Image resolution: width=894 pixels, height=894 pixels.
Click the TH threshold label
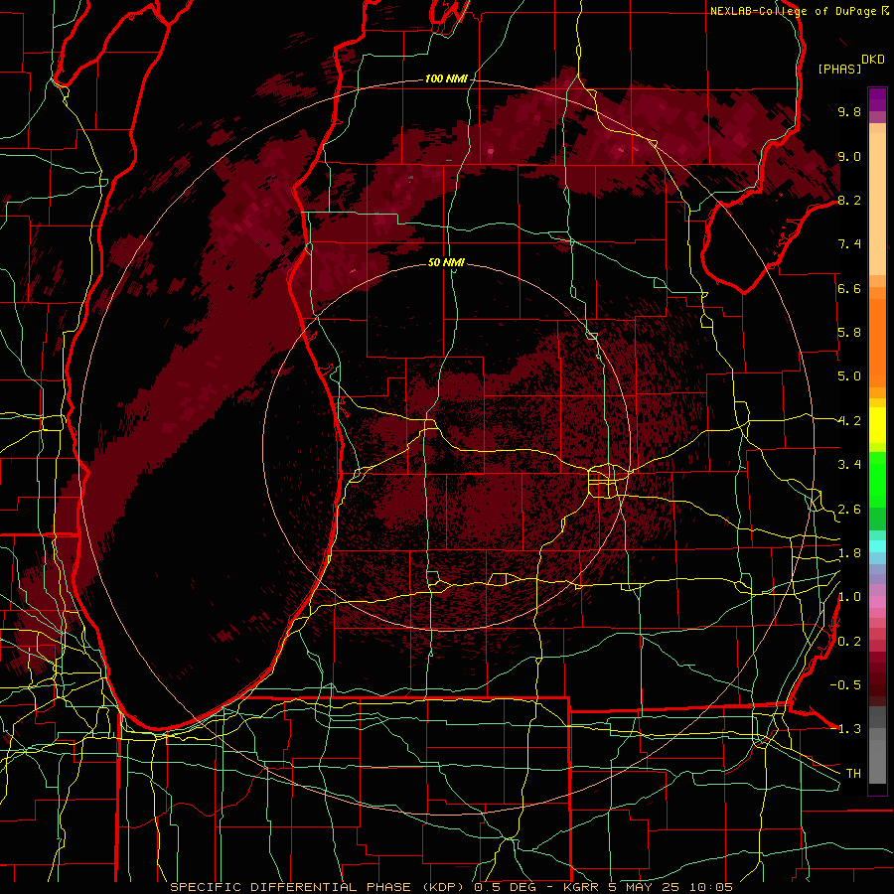853,773
